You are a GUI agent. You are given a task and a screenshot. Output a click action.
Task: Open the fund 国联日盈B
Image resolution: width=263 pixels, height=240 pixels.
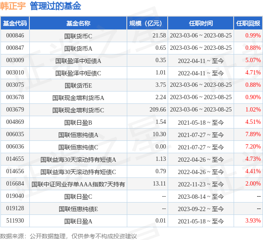point(78,122)
